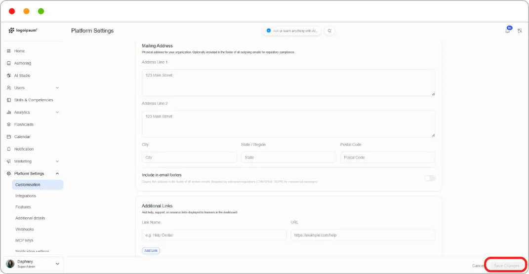The width and height of the screenshot is (529, 274).
Task: Click the Add Link button
Action: (151, 251)
